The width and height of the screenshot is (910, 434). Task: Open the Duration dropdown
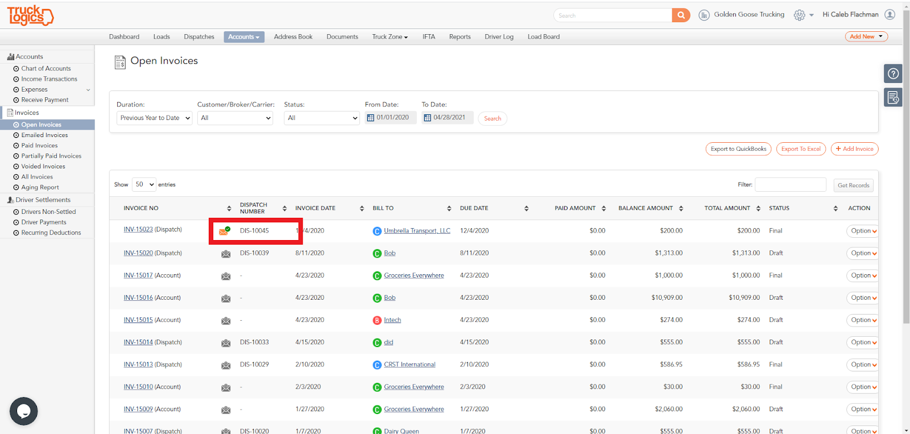pyautogui.click(x=155, y=118)
